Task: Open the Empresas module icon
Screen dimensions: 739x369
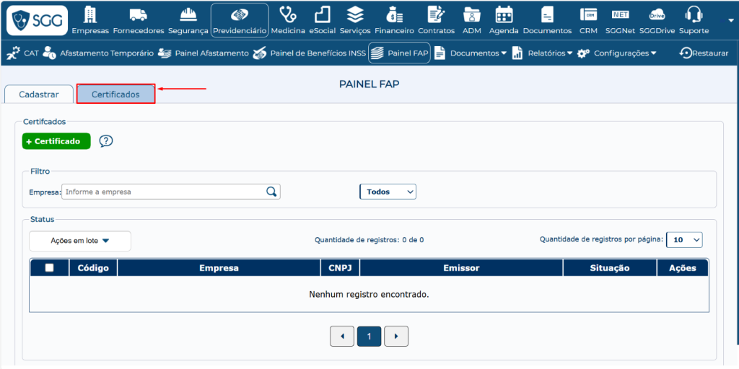Action: [x=90, y=15]
